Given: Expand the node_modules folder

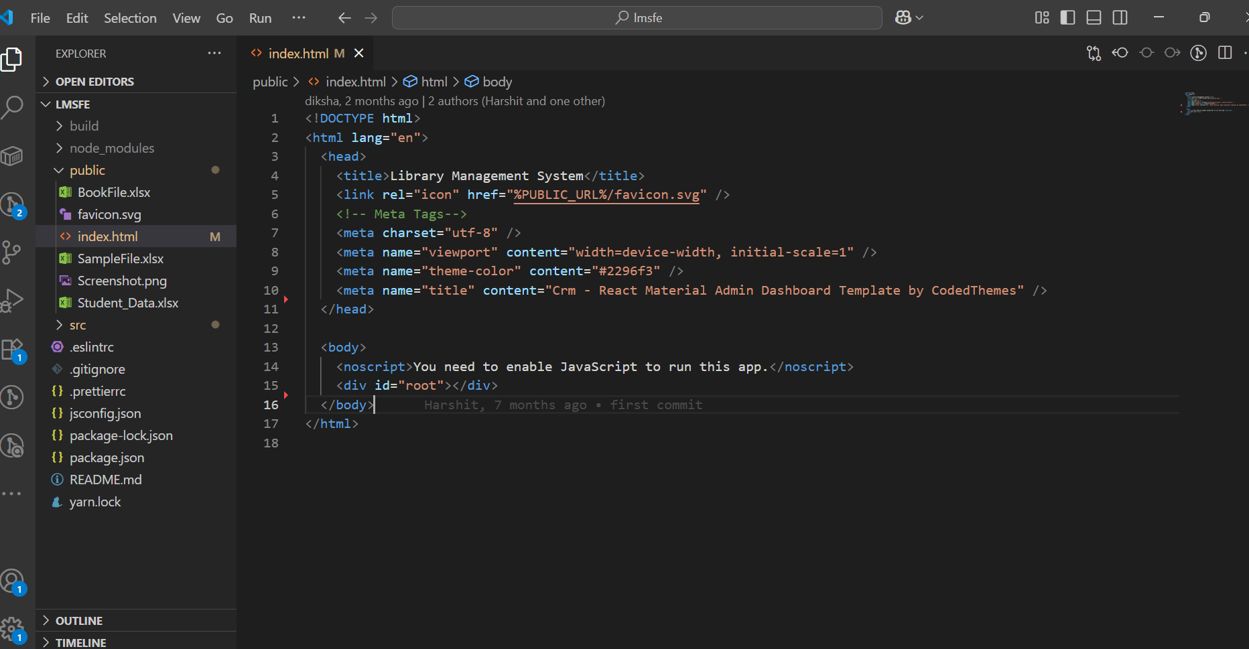Looking at the screenshot, I should point(112,148).
